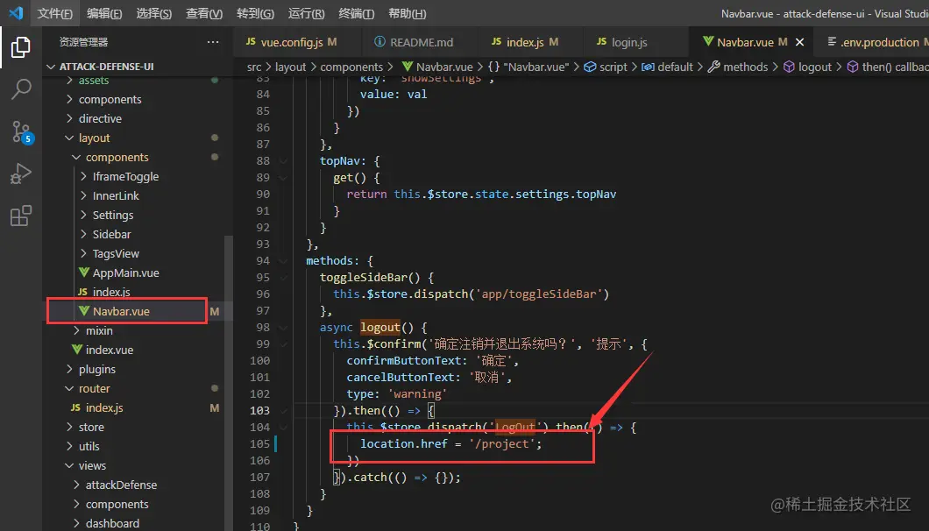Expand the attackDefense folder
Screen dimensions: 929x531
tap(121, 485)
